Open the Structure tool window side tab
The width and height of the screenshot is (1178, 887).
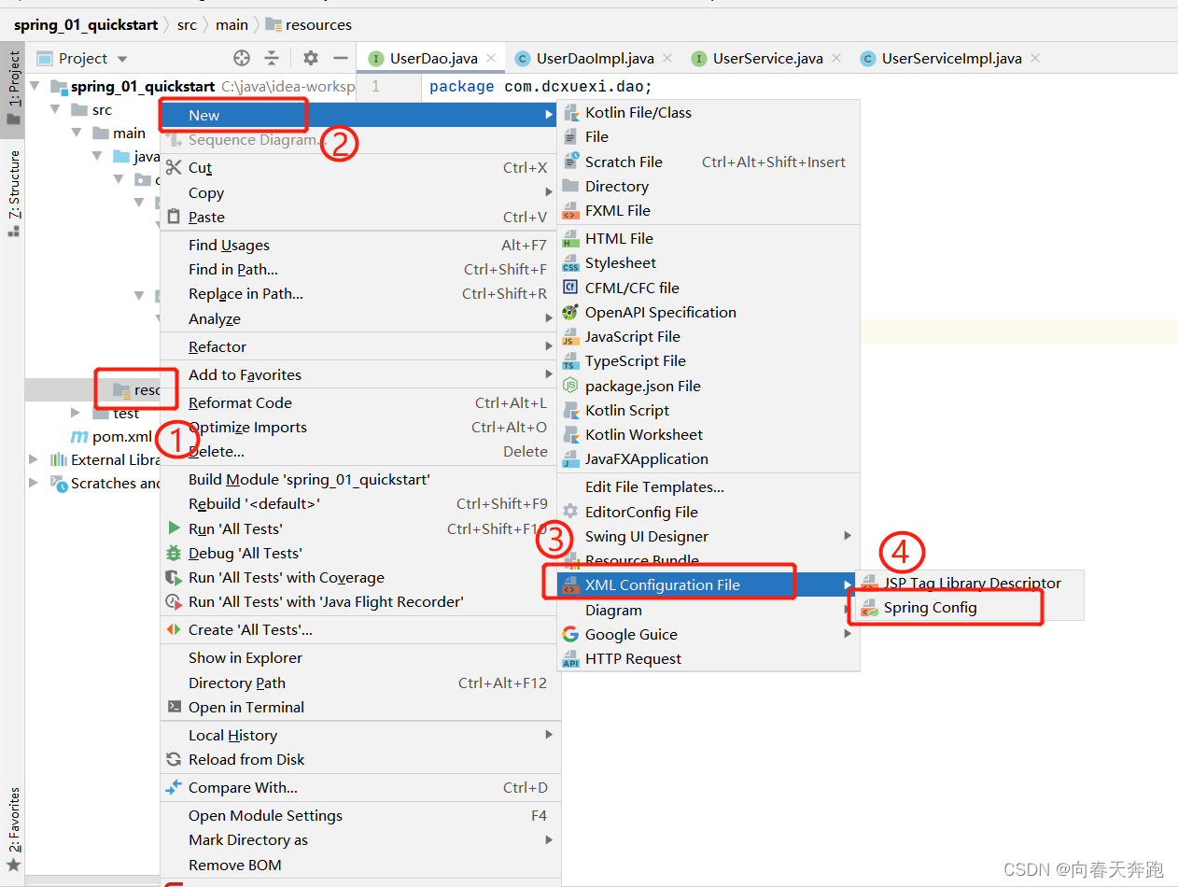click(x=13, y=193)
